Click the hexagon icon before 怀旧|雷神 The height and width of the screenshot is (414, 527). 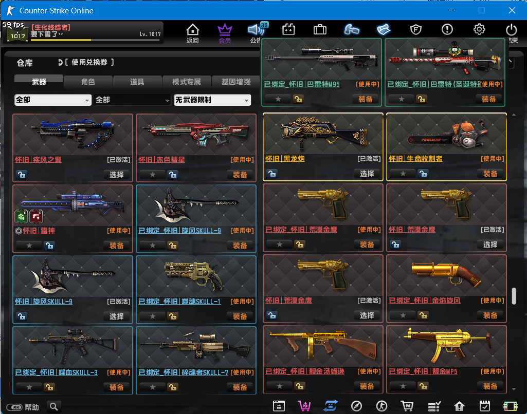coord(19,231)
